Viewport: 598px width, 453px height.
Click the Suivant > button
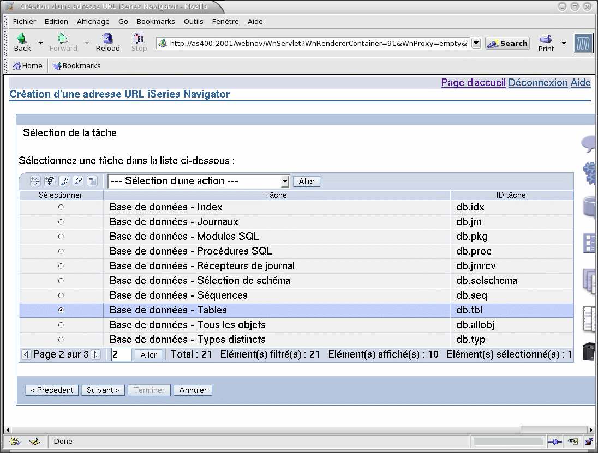point(103,390)
